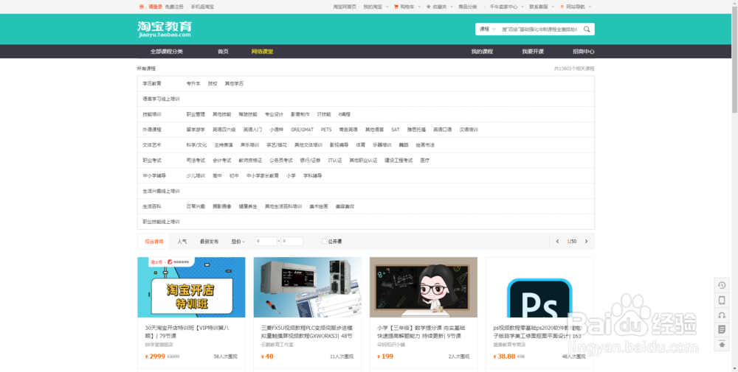Select the GRE/GMAT category link
Viewport: 738px width, 372px height.
click(x=302, y=130)
